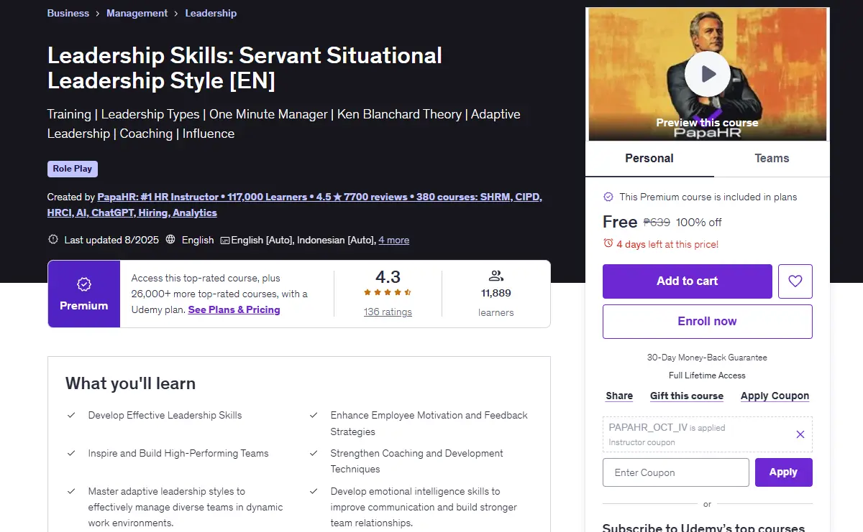Click 'Enhance Employee Motivation and Feedback Strategies'
Screen dimensions: 863x532
[x=429, y=424]
